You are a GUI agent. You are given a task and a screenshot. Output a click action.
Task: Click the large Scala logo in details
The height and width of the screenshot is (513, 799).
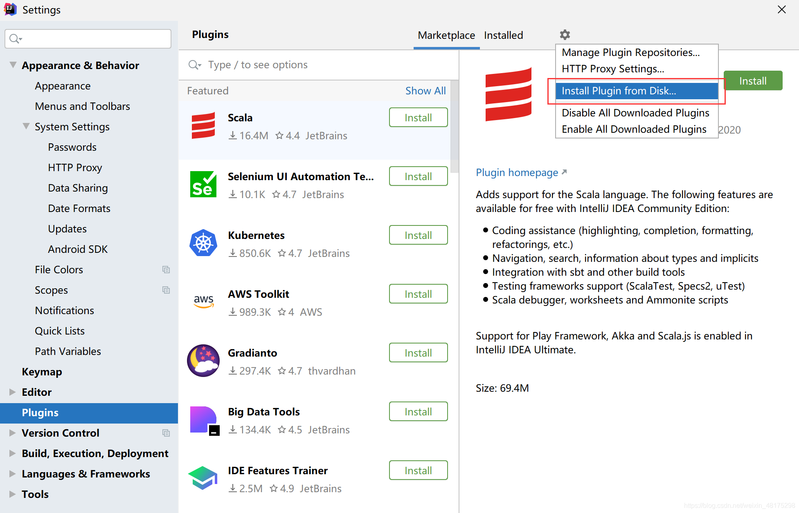[x=509, y=94]
